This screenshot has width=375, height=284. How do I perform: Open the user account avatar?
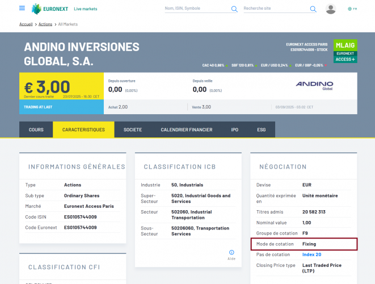click(x=331, y=9)
